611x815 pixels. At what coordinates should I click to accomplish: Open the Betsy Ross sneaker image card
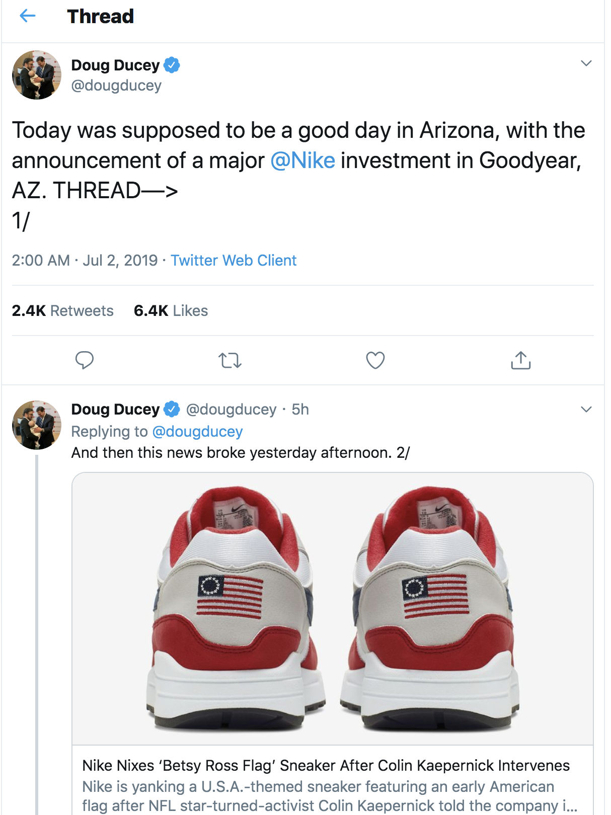pyautogui.click(x=332, y=609)
